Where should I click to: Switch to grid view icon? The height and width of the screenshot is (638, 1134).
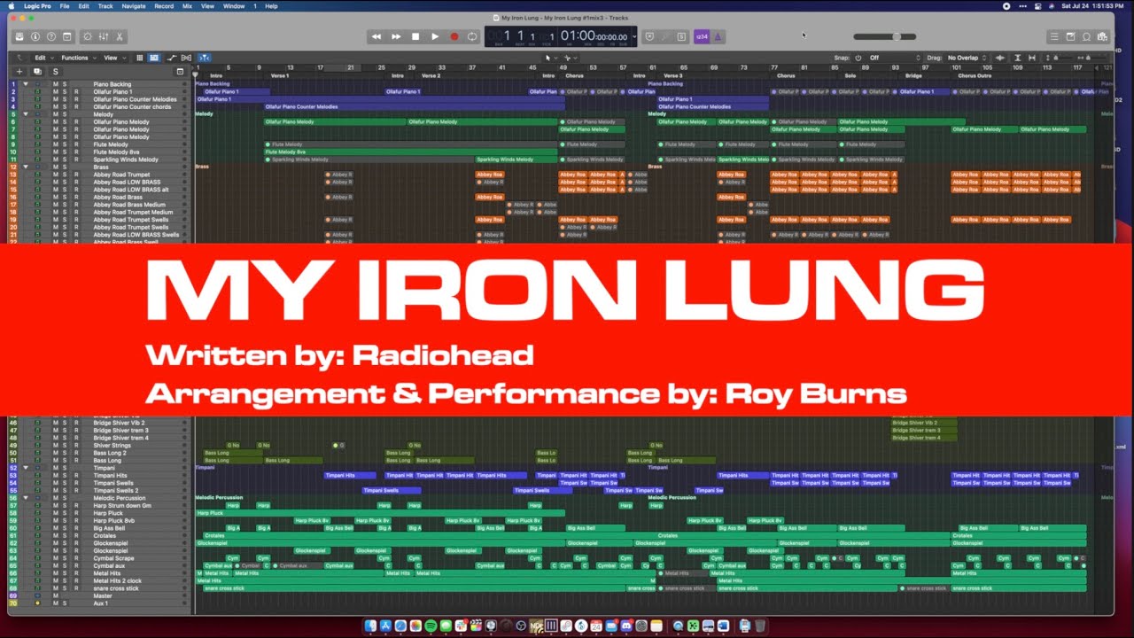[139, 58]
